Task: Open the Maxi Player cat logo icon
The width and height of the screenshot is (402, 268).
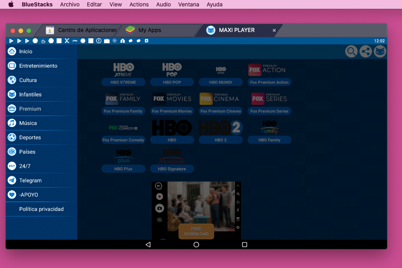Action: [380, 51]
